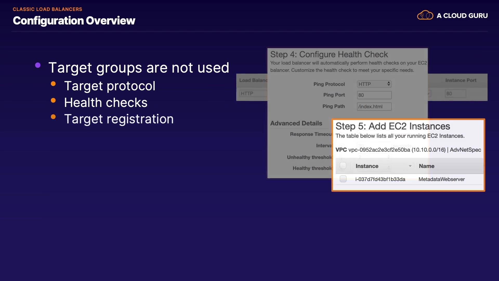Click the orange bullet next to Target registration
This screenshot has width=499, height=281.
click(53, 117)
